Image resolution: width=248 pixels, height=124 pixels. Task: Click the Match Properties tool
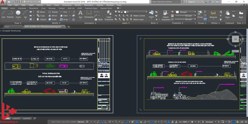(x=166, y=15)
